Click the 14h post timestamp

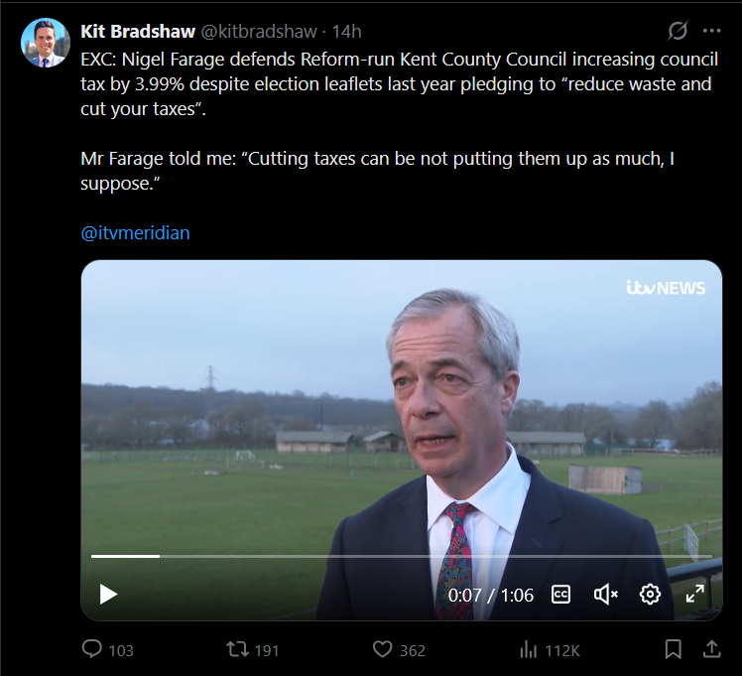(347, 32)
